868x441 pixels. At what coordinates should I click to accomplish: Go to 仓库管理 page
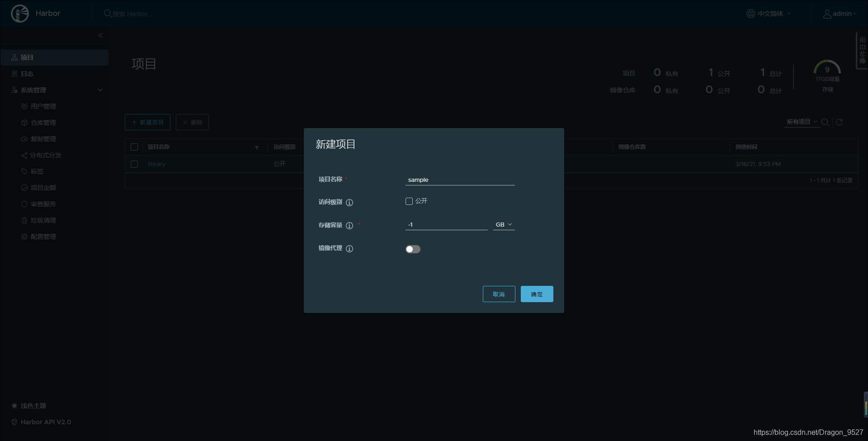(x=43, y=123)
